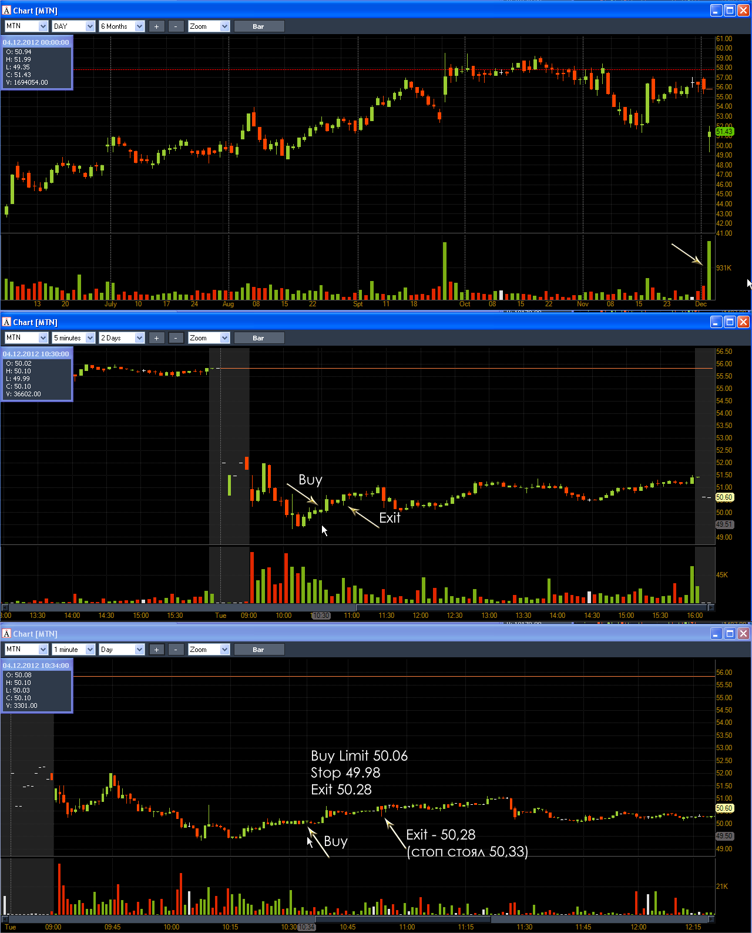Click the Buy Limit 50.06 annotation text
Screen dimensions: 752x933
click(x=359, y=755)
